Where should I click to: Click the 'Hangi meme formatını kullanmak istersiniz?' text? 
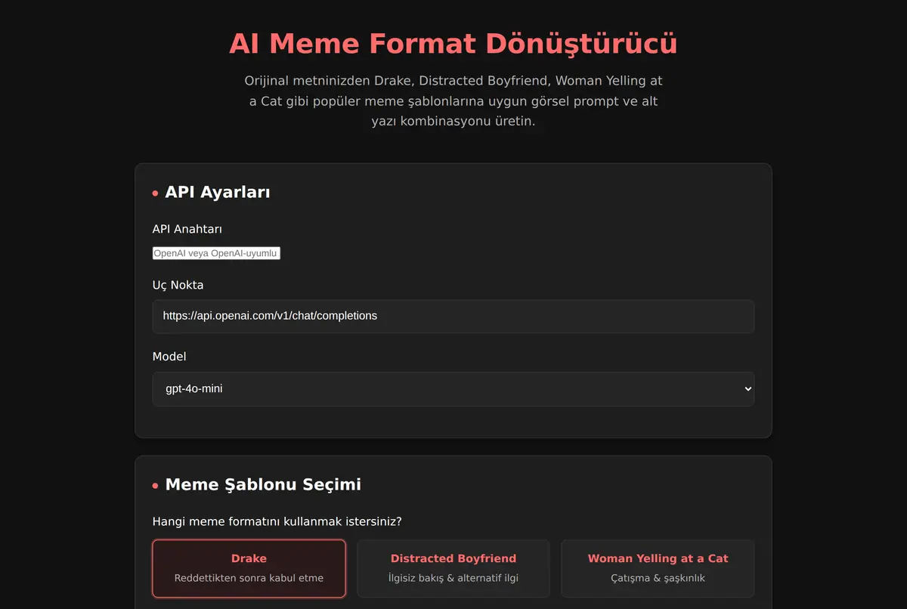point(277,521)
